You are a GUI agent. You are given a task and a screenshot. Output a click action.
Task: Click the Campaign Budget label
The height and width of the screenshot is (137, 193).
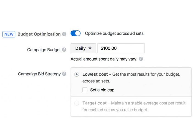[x=44, y=50]
